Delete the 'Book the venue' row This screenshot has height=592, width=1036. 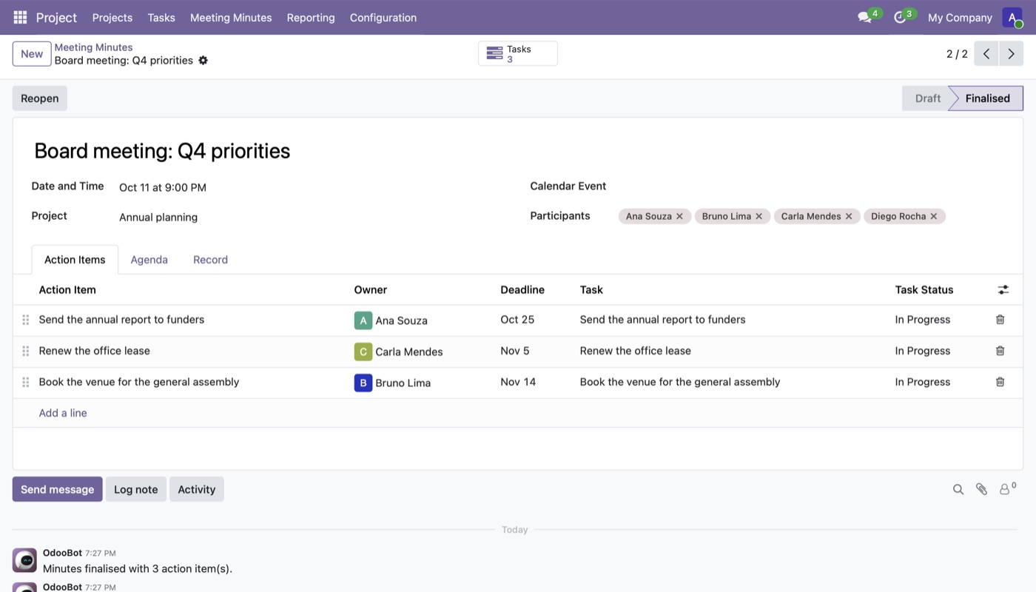pos(1000,382)
